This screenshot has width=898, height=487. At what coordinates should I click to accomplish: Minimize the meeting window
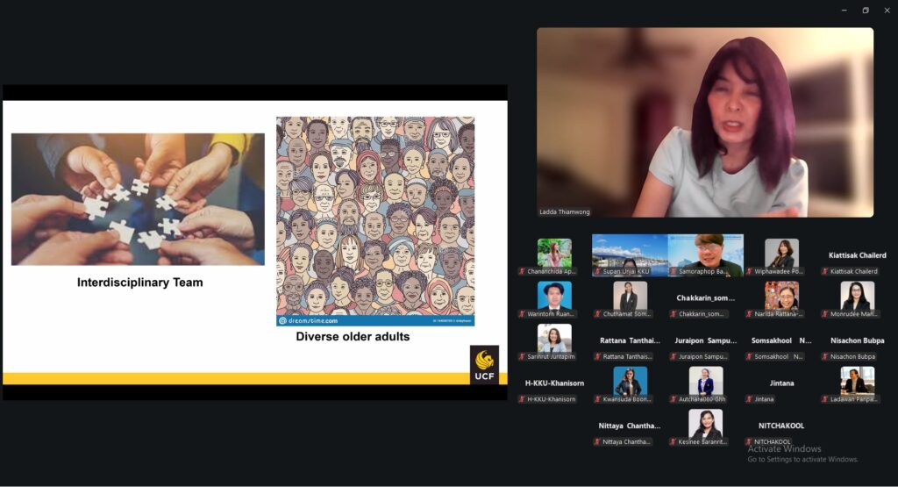[x=843, y=11]
